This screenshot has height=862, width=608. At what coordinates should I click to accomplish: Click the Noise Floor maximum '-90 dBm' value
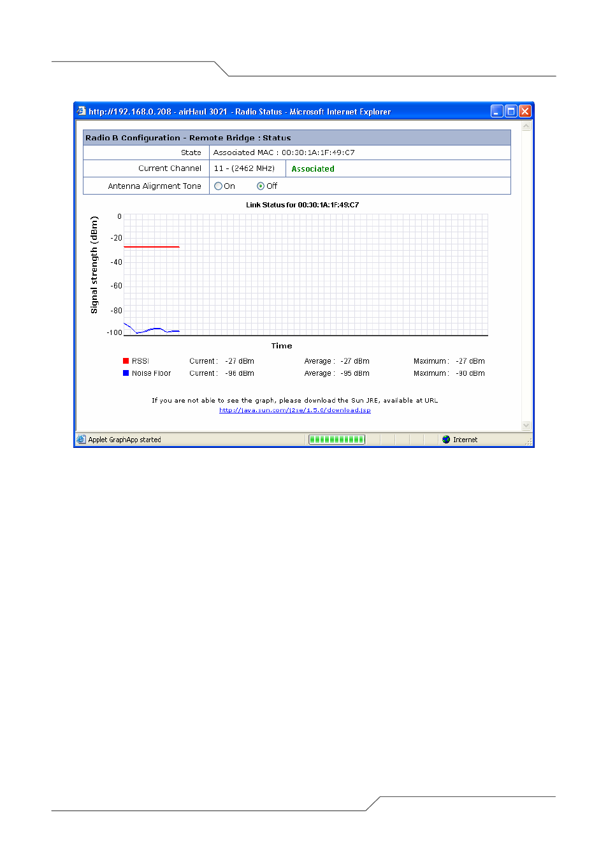tap(470, 373)
